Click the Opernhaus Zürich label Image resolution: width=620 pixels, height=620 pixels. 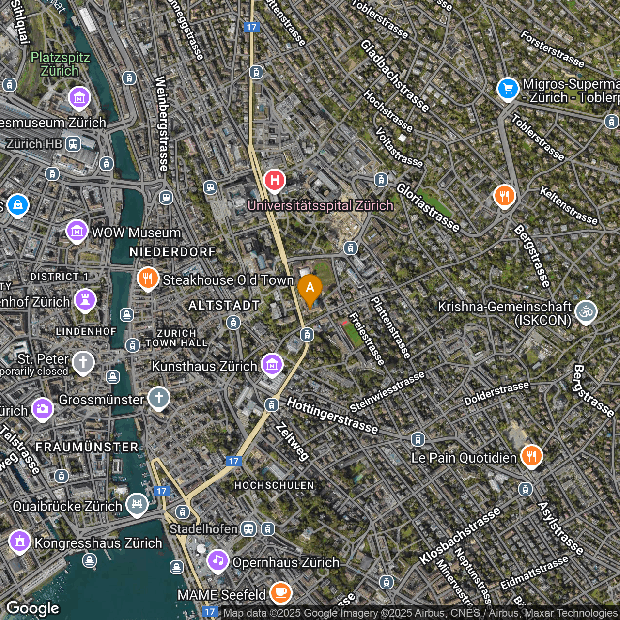tap(286, 562)
